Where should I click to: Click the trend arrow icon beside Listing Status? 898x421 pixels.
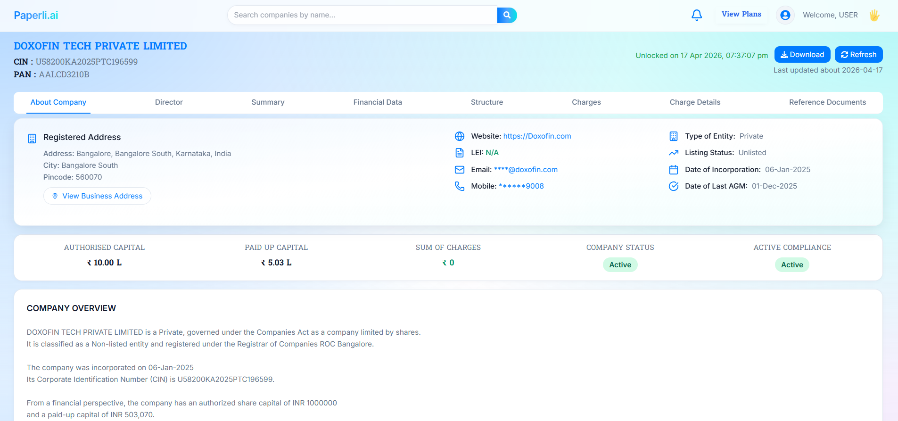pyautogui.click(x=674, y=153)
